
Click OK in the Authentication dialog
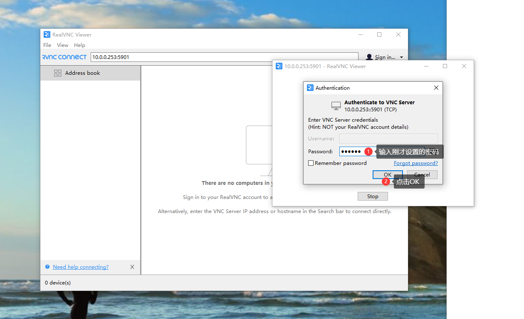coord(388,174)
